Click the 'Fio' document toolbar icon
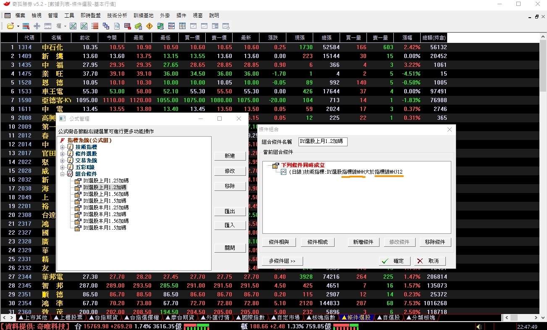Viewport: 547px width, 330px height. tap(117, 26)
